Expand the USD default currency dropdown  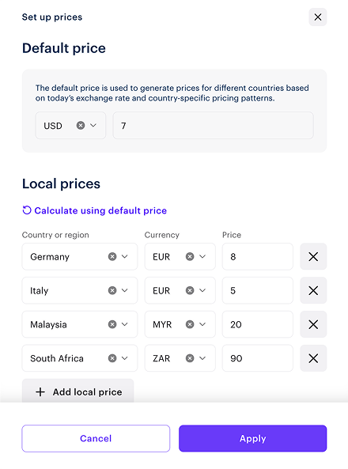pyautogui.click(x=93, y=125)
